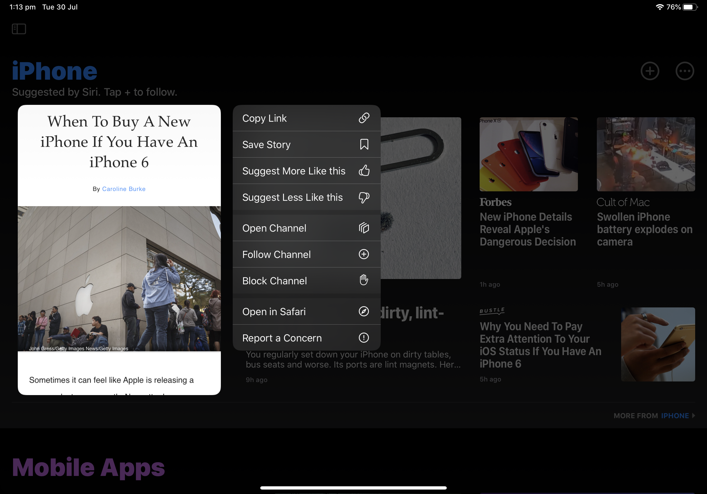Tap the 1:13 pm clock in status bar

[x=23, y=7]
